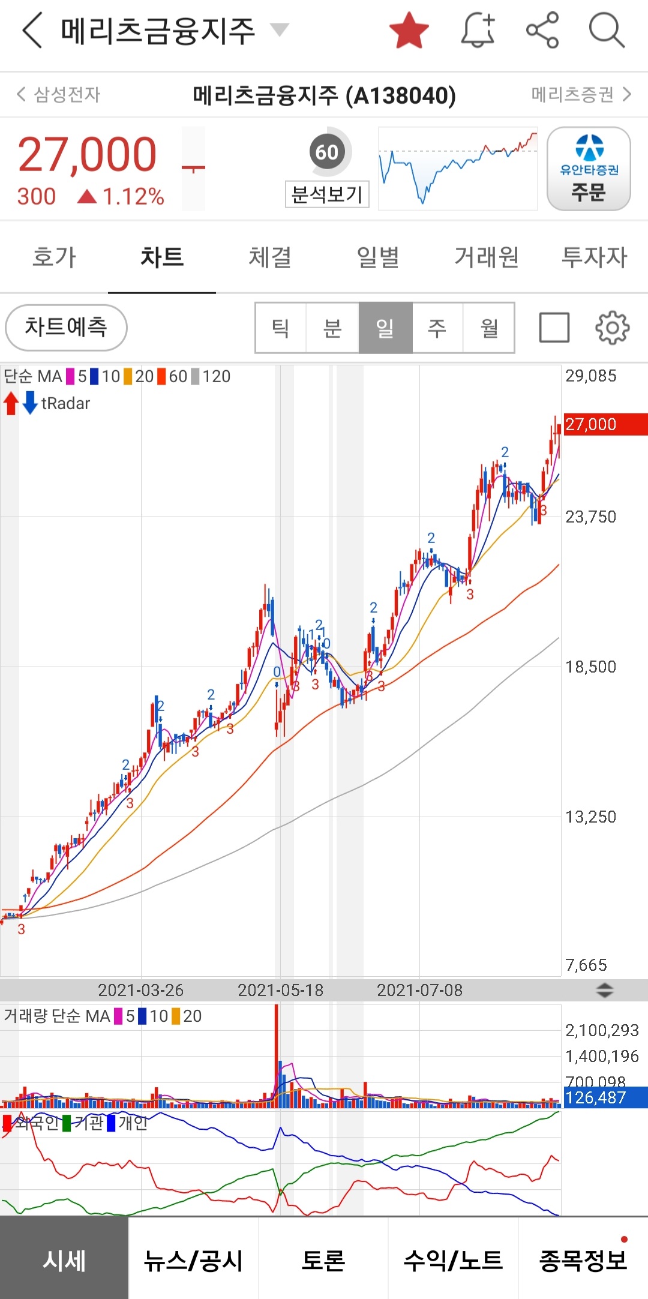Toggle fullscreen chart square icon
The width and height of the screenshot is (648, 1299).
(554, 328)
